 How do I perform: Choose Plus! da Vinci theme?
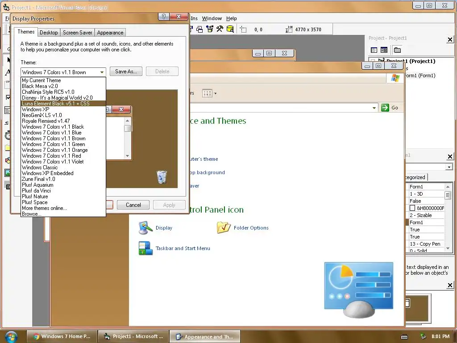63,191
